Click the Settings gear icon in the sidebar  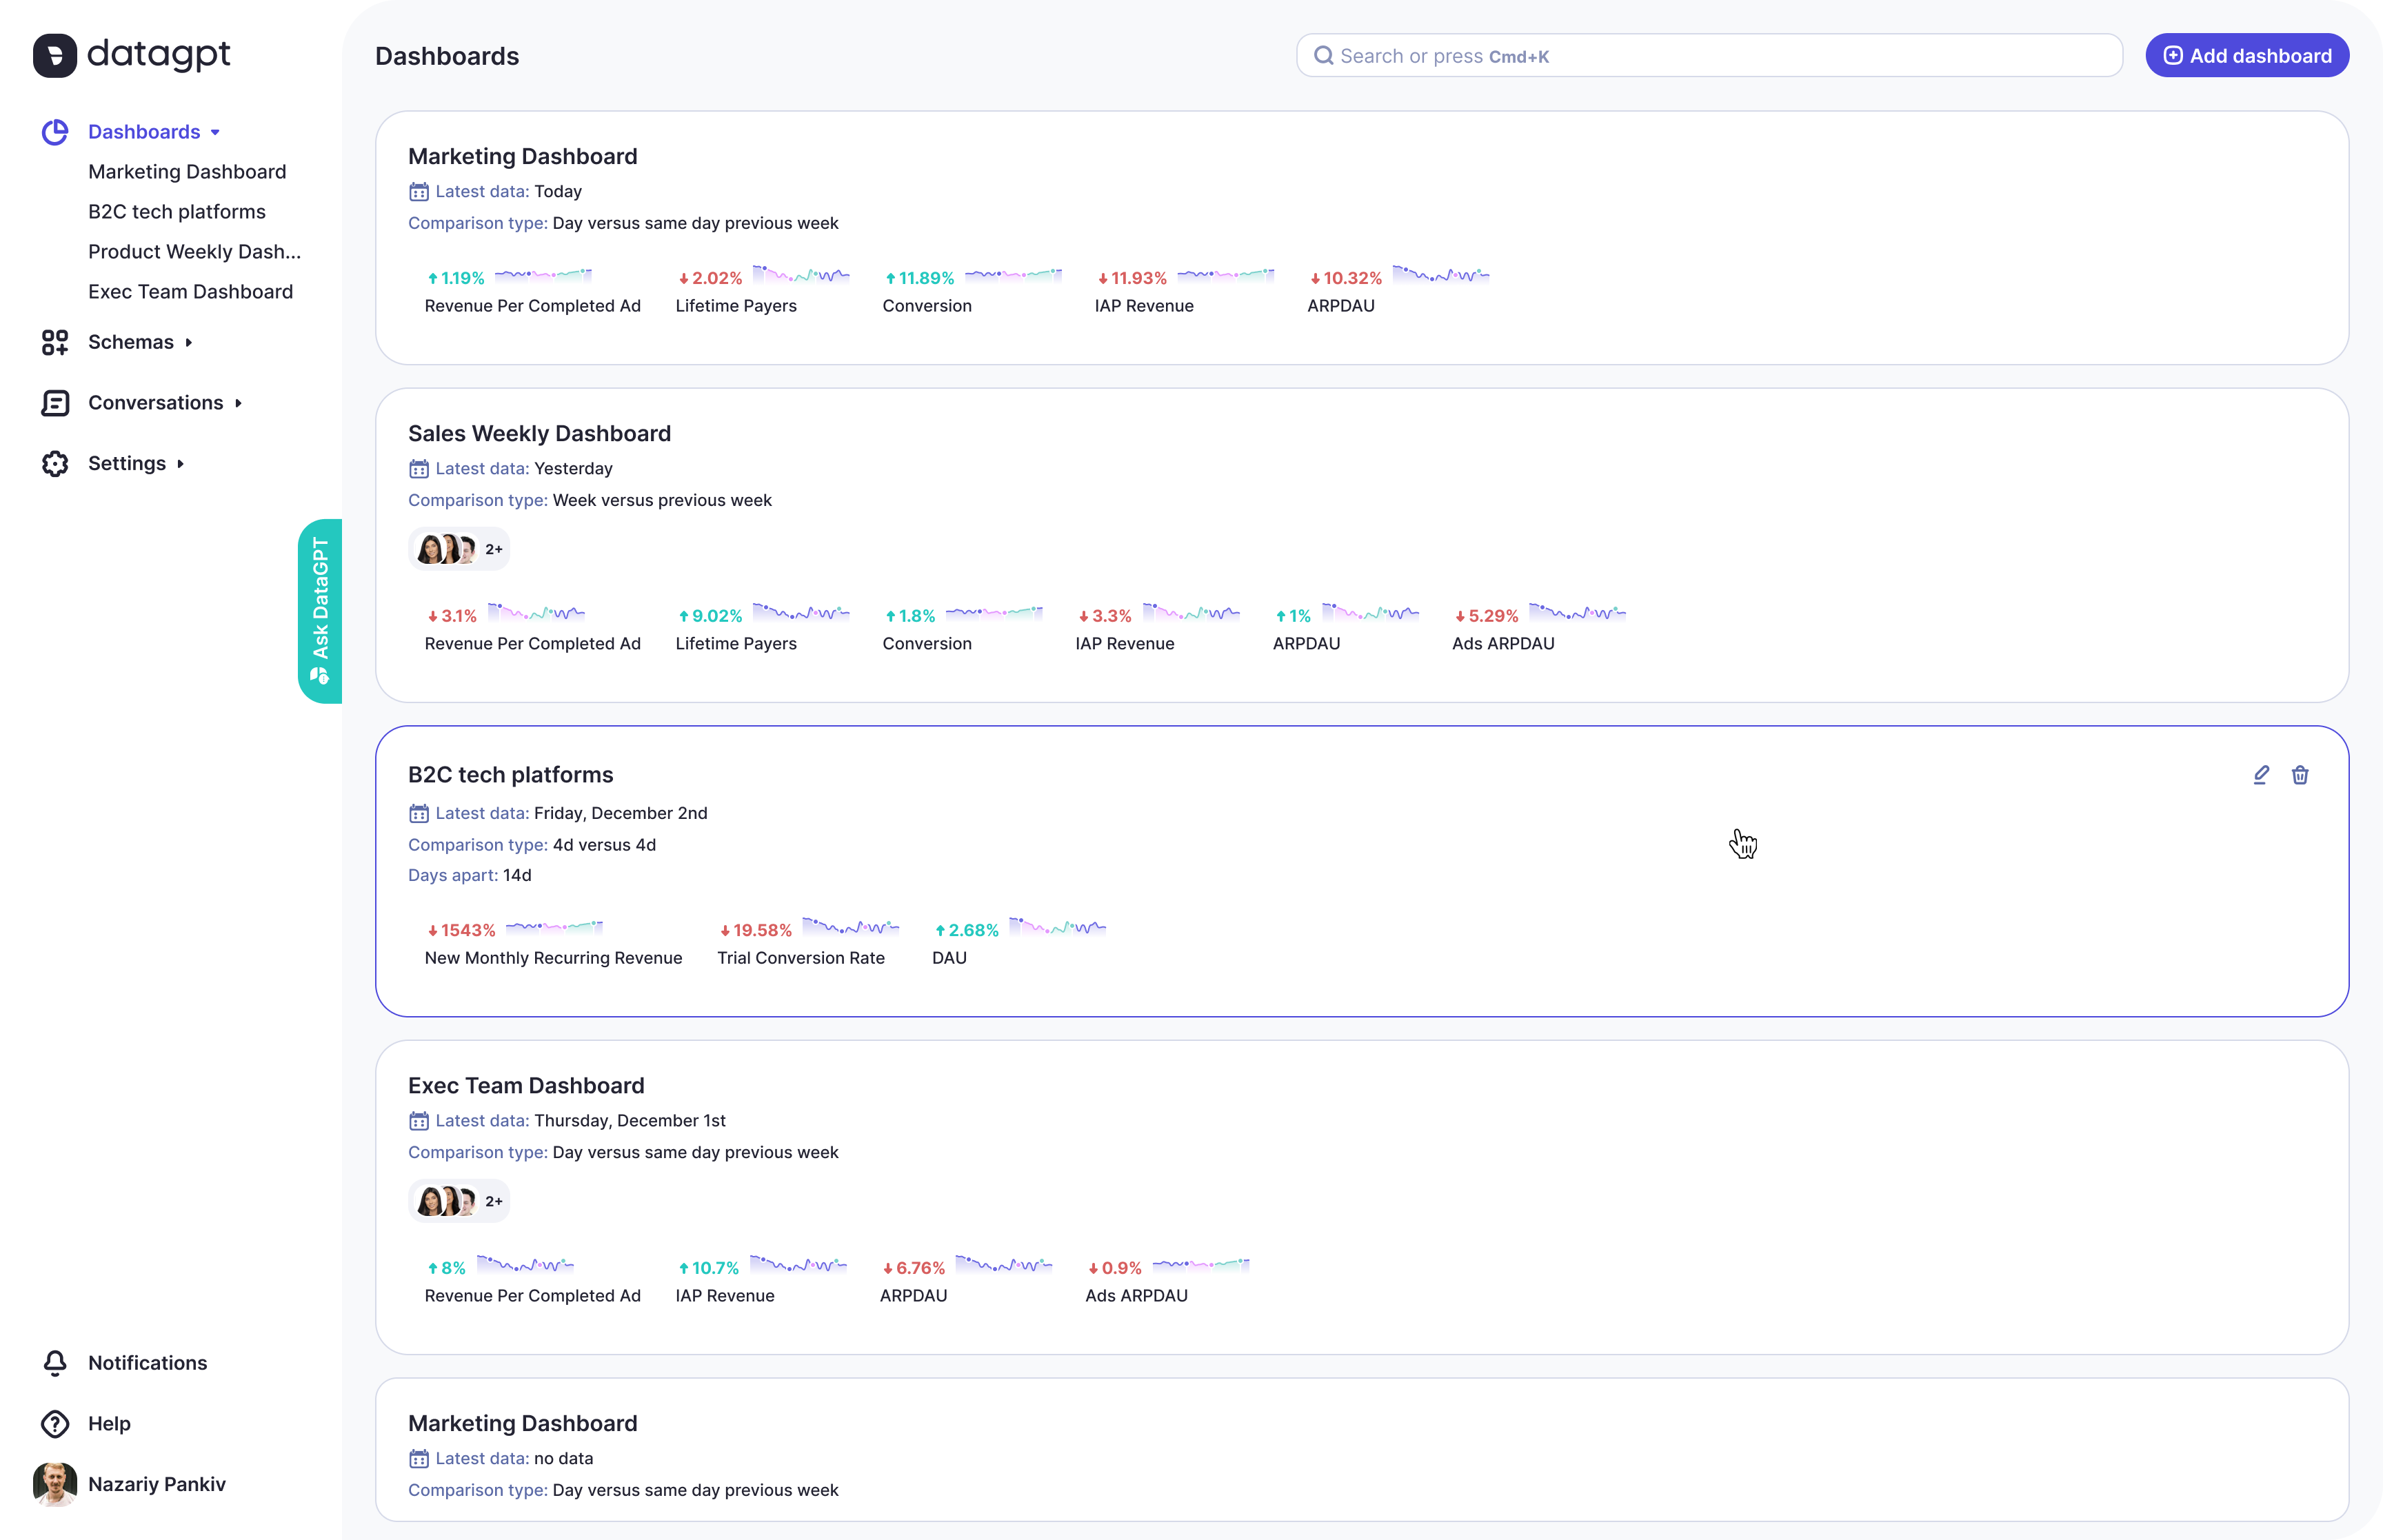55,464
